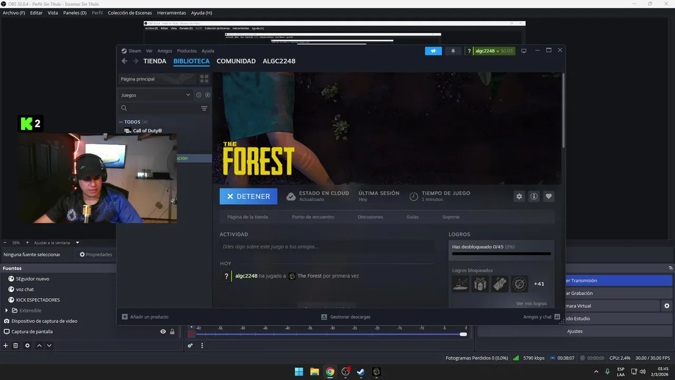Zoom in OBS preview plus button
This screenshot has height=380, width=675.
pyautogui.click(x=27, y=243)
